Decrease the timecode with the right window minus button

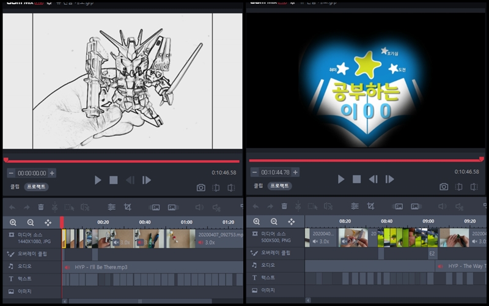point(254,172)
